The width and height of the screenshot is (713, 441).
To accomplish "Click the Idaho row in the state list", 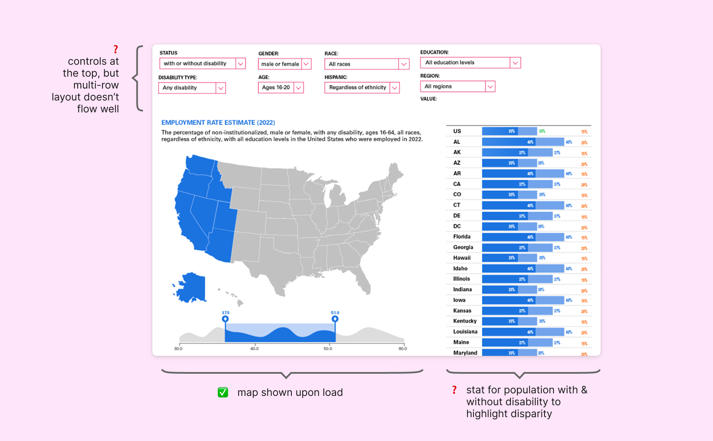I will click(460, 269).
